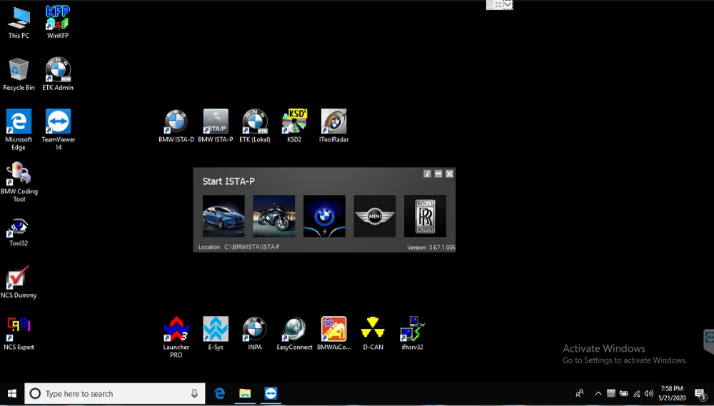Launch the BMW ISTA-P shortcut
The image size is (714, 406).
click(x=216, y=126)
